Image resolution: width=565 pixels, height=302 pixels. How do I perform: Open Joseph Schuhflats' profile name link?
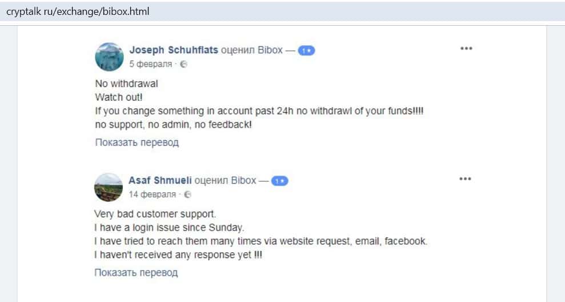coord(174,50)
